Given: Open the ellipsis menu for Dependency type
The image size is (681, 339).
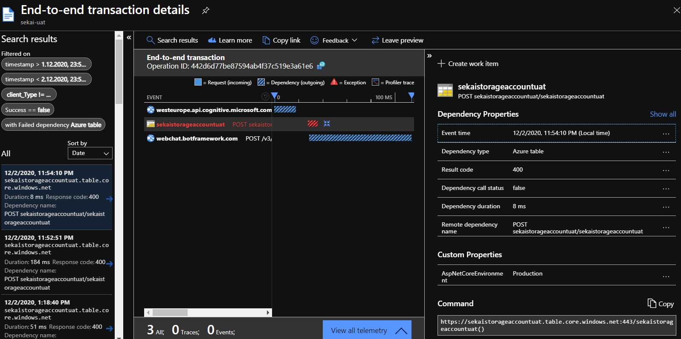Looking at the screenshot, I should pos(666,152).
